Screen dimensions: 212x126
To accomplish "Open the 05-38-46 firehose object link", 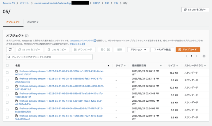I will pos(59,95).
